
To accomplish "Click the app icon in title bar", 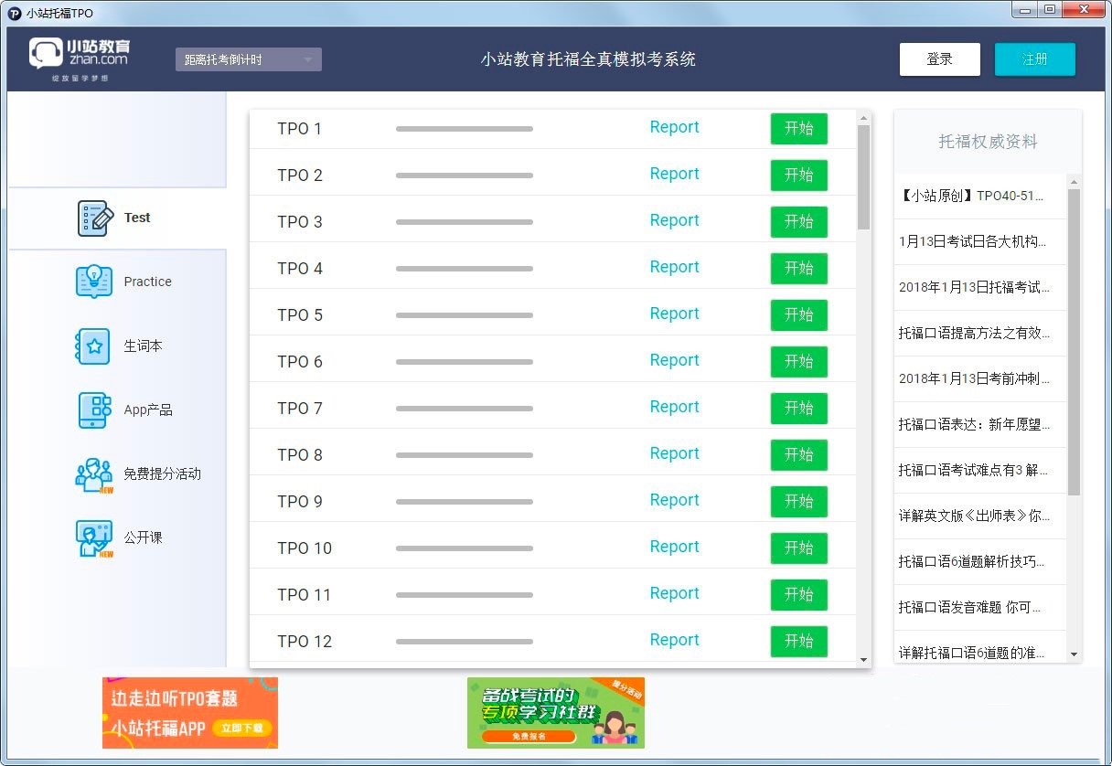I will [15, 13].
